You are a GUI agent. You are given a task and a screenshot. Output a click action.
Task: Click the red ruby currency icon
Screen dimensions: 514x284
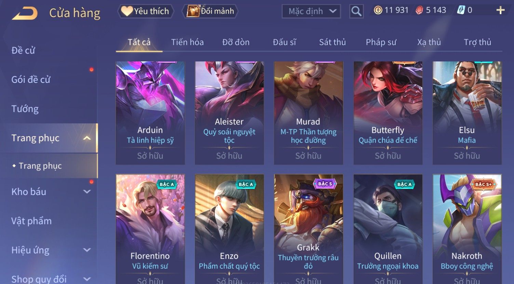[x=419, y=10]
